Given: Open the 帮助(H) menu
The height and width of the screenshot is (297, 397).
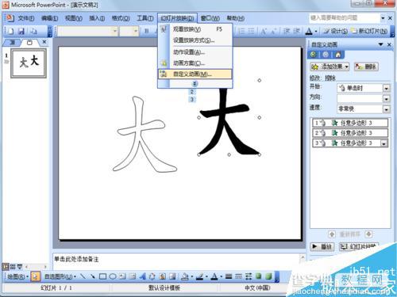Looking at the screenshot, I should tap(235, 18).
